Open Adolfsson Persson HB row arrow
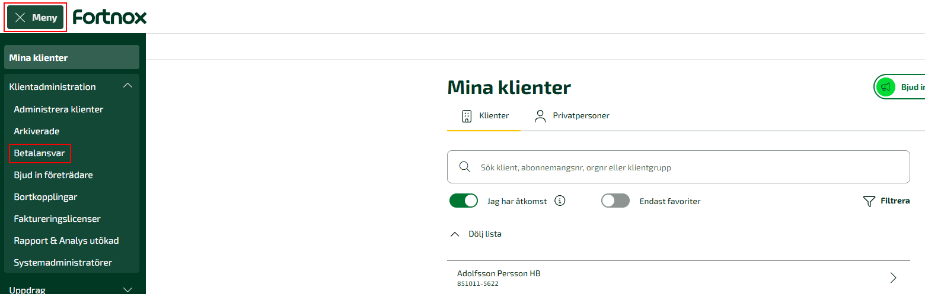The height and width of the screenshot is (294, 925). (894, 277)
